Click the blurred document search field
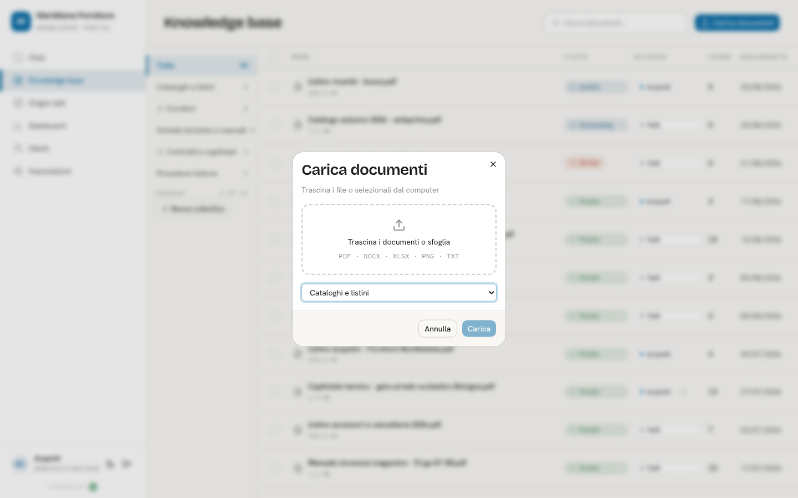Image resolution: width=798 pixels, height=498 pixels. click(x=615, y=23)
